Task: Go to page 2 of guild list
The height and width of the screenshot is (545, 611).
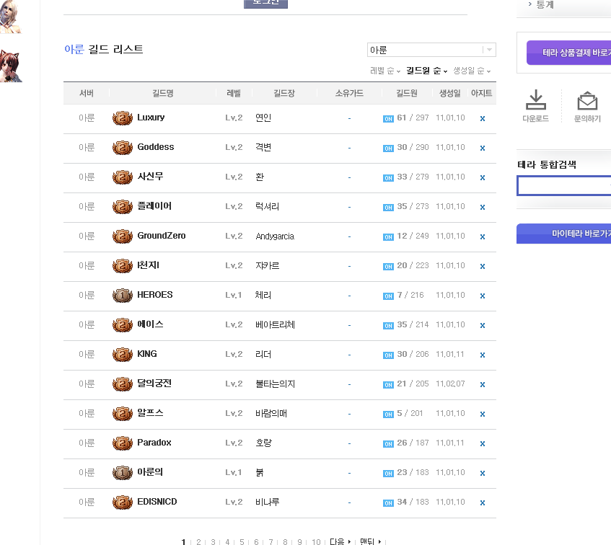Action: pyautogui.click(x=198, y=541)
